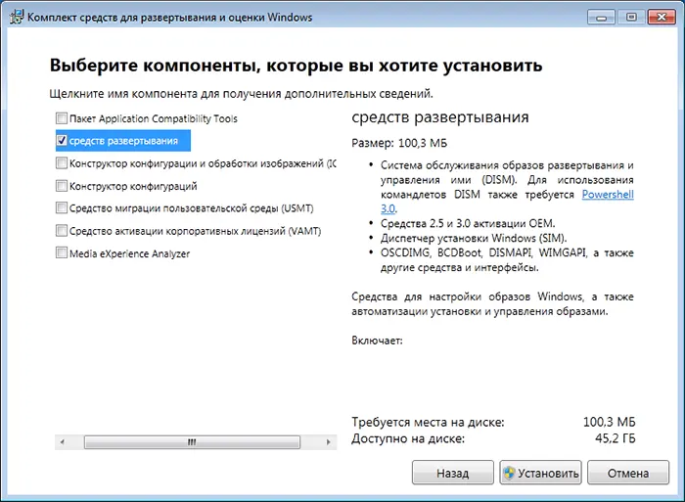Image resolution: width=685 pixels, height=502 pixels.
Task: Close the setup window
Action: (x=662, y=18)
